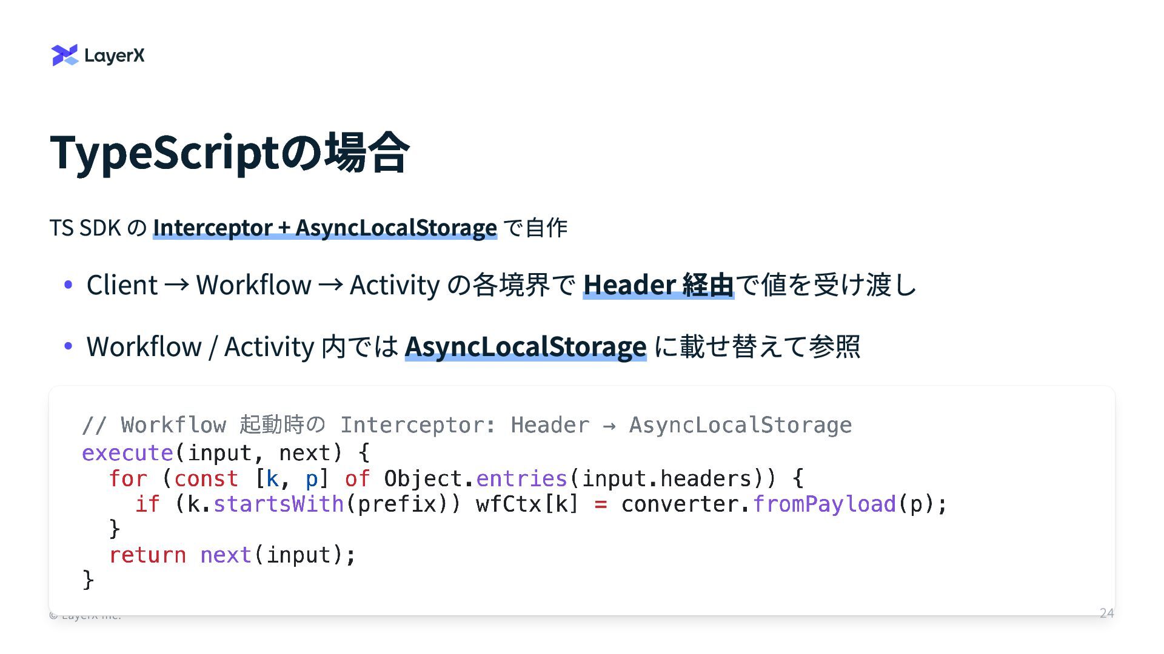The image size is (1164, 654).
Task: Click the arrow between Workflow and Activity
Action: click(x=330, y=283)
